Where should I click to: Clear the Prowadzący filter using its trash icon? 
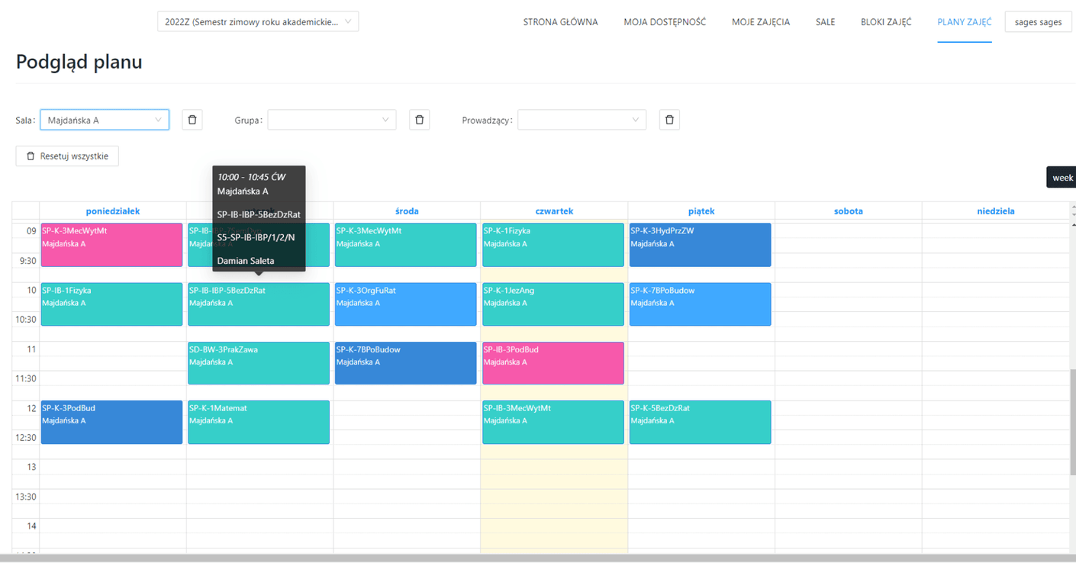(669, 120)
